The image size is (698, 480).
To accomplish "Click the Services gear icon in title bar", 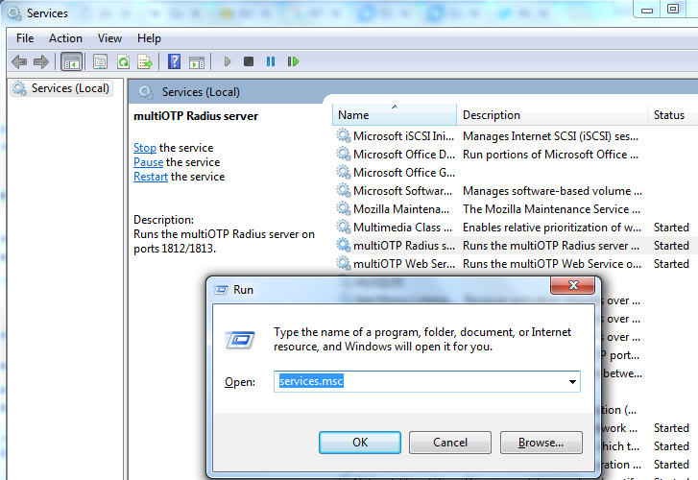I will click(14, 13).
